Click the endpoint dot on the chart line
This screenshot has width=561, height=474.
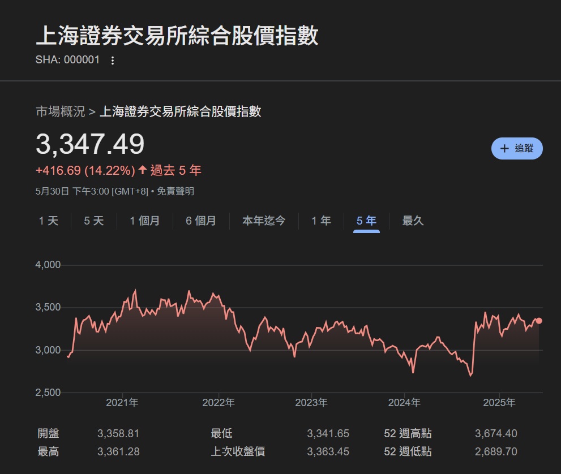coord(539,321)
